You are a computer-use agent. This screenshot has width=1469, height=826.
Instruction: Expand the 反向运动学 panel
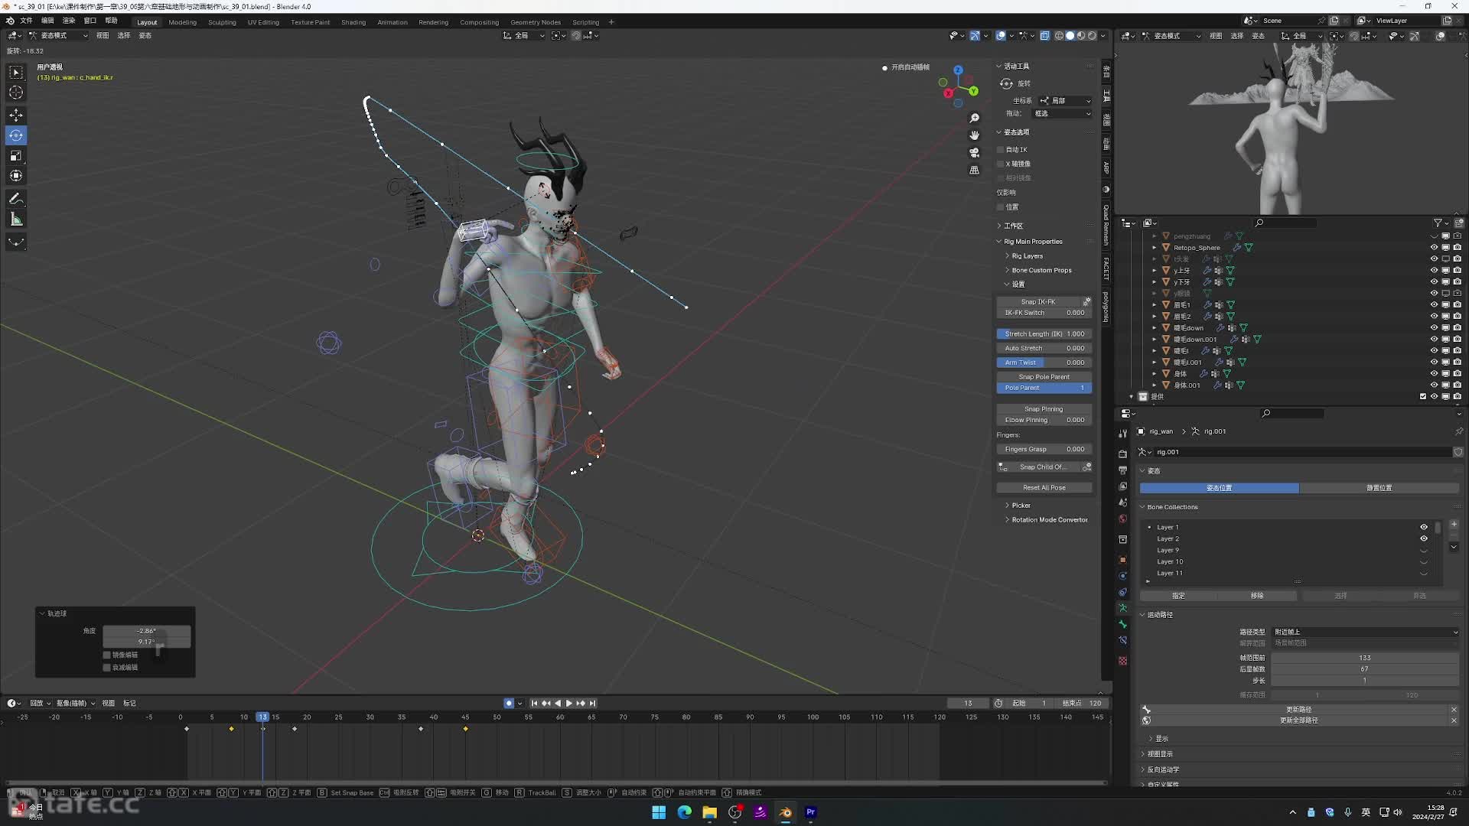[x=1162, y=770]
